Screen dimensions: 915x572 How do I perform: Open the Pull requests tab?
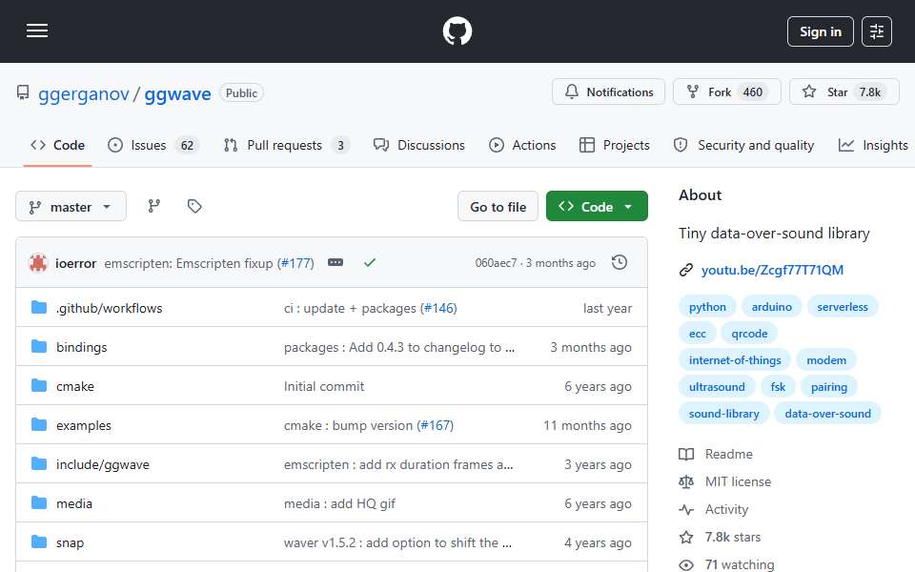(x=287, y=145)
